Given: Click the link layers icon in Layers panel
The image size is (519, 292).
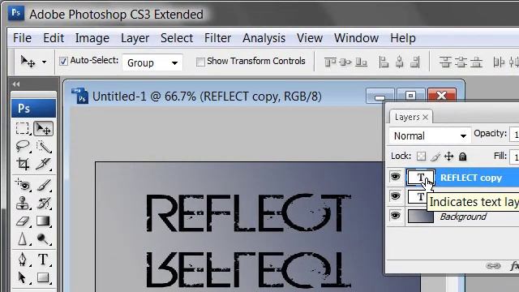Looking at the screenshot, I should (493, 266).
